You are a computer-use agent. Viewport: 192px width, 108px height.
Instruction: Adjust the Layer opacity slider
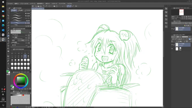185,37
